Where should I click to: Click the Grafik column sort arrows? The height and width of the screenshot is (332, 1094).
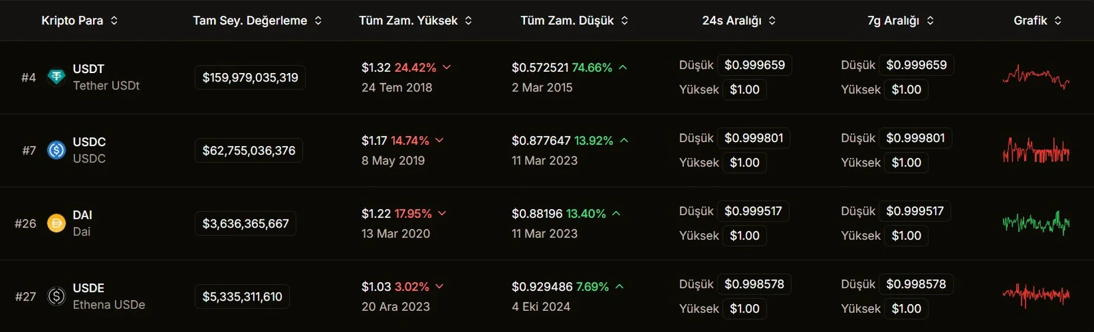pos(1058,20)
